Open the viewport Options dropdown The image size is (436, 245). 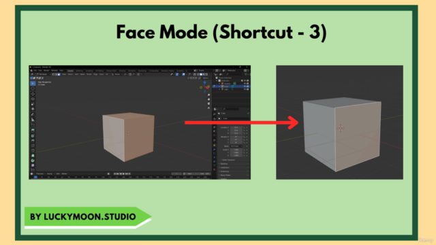coord(206,78)
